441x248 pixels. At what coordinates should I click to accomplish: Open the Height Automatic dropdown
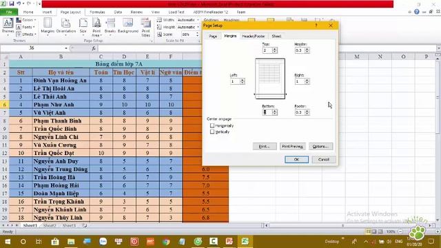tap(198, 27)
